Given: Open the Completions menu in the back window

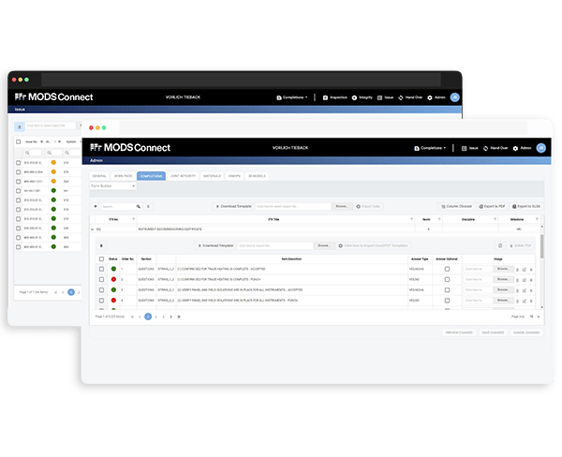Looking at the screenshot, I should point(292,97).
